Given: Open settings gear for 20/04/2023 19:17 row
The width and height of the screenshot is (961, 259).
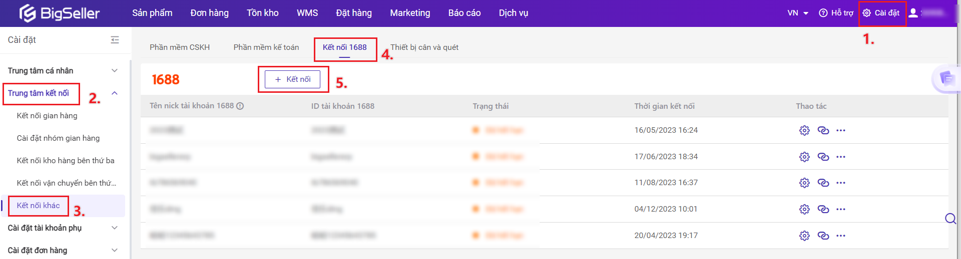Looking at the screenshot, I should click(804, 236).
